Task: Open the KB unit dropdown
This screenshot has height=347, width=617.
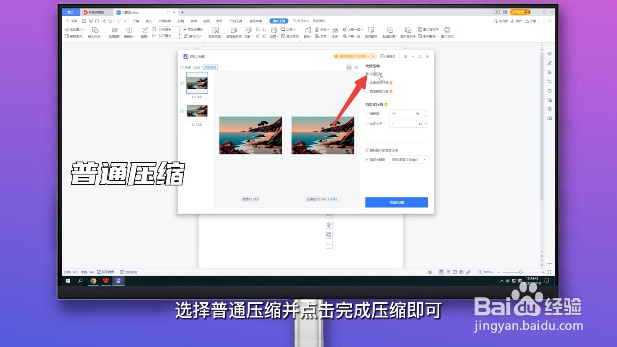Action: [x=423, y=123]
